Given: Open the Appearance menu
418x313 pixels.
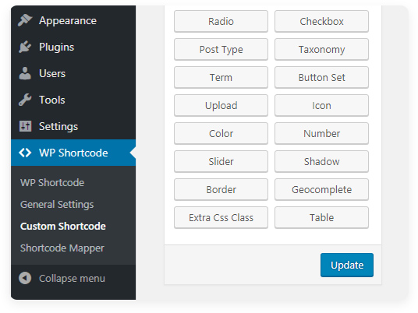Looking at the screenshot, I should point(73,20).
